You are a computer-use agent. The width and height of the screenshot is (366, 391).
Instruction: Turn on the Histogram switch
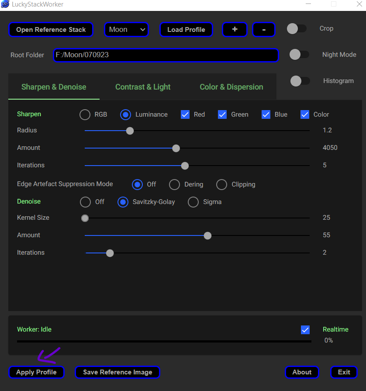click(x=300, y=81)
